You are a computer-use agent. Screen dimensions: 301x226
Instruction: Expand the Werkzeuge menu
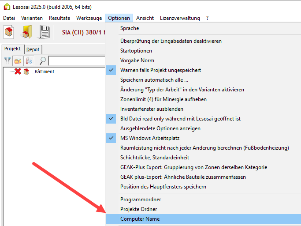click(x=88, y=18)
